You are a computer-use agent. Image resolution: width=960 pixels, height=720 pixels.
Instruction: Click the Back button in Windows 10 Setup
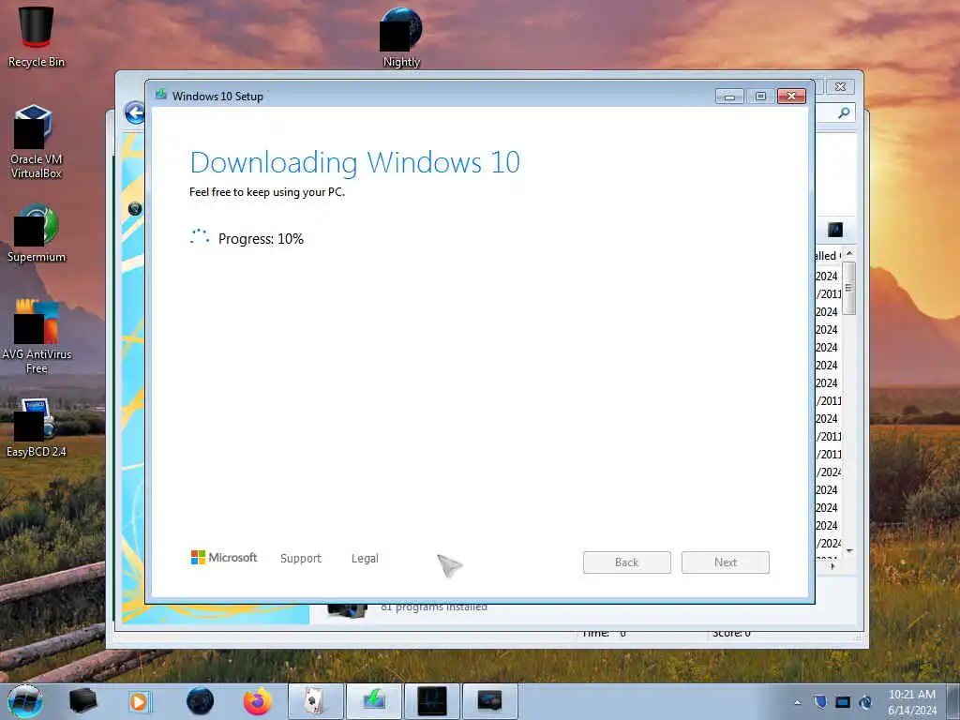627,562
